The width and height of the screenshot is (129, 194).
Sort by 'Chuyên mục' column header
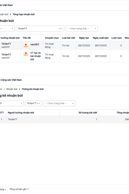point(52,38)
